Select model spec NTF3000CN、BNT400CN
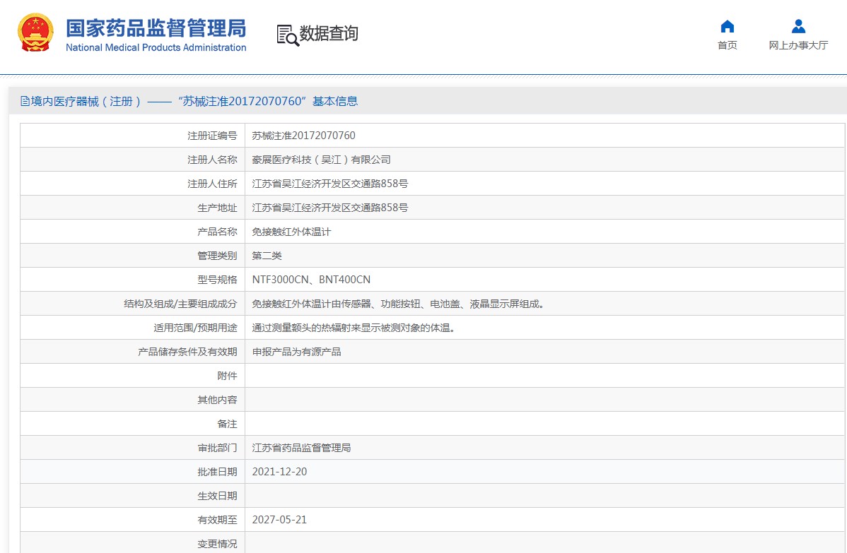This screenshot has width=847, height=553. pos(311,280)
